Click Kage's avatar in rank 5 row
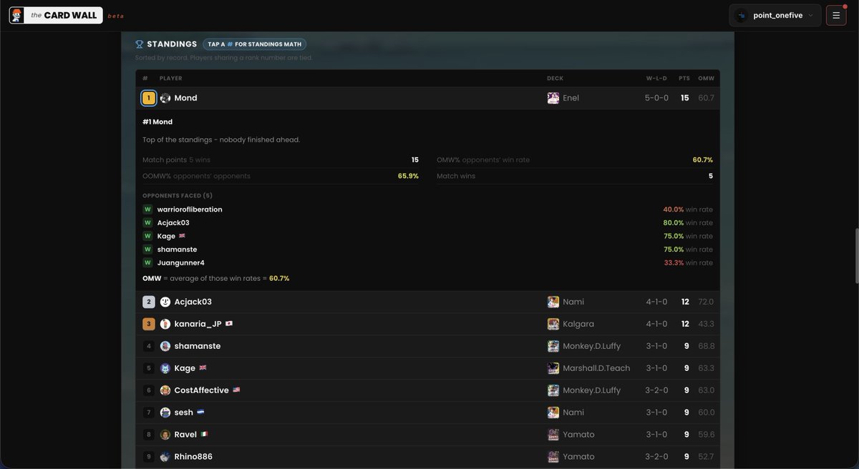The width and height of the screenshot is (859, 469). (165, 368)
